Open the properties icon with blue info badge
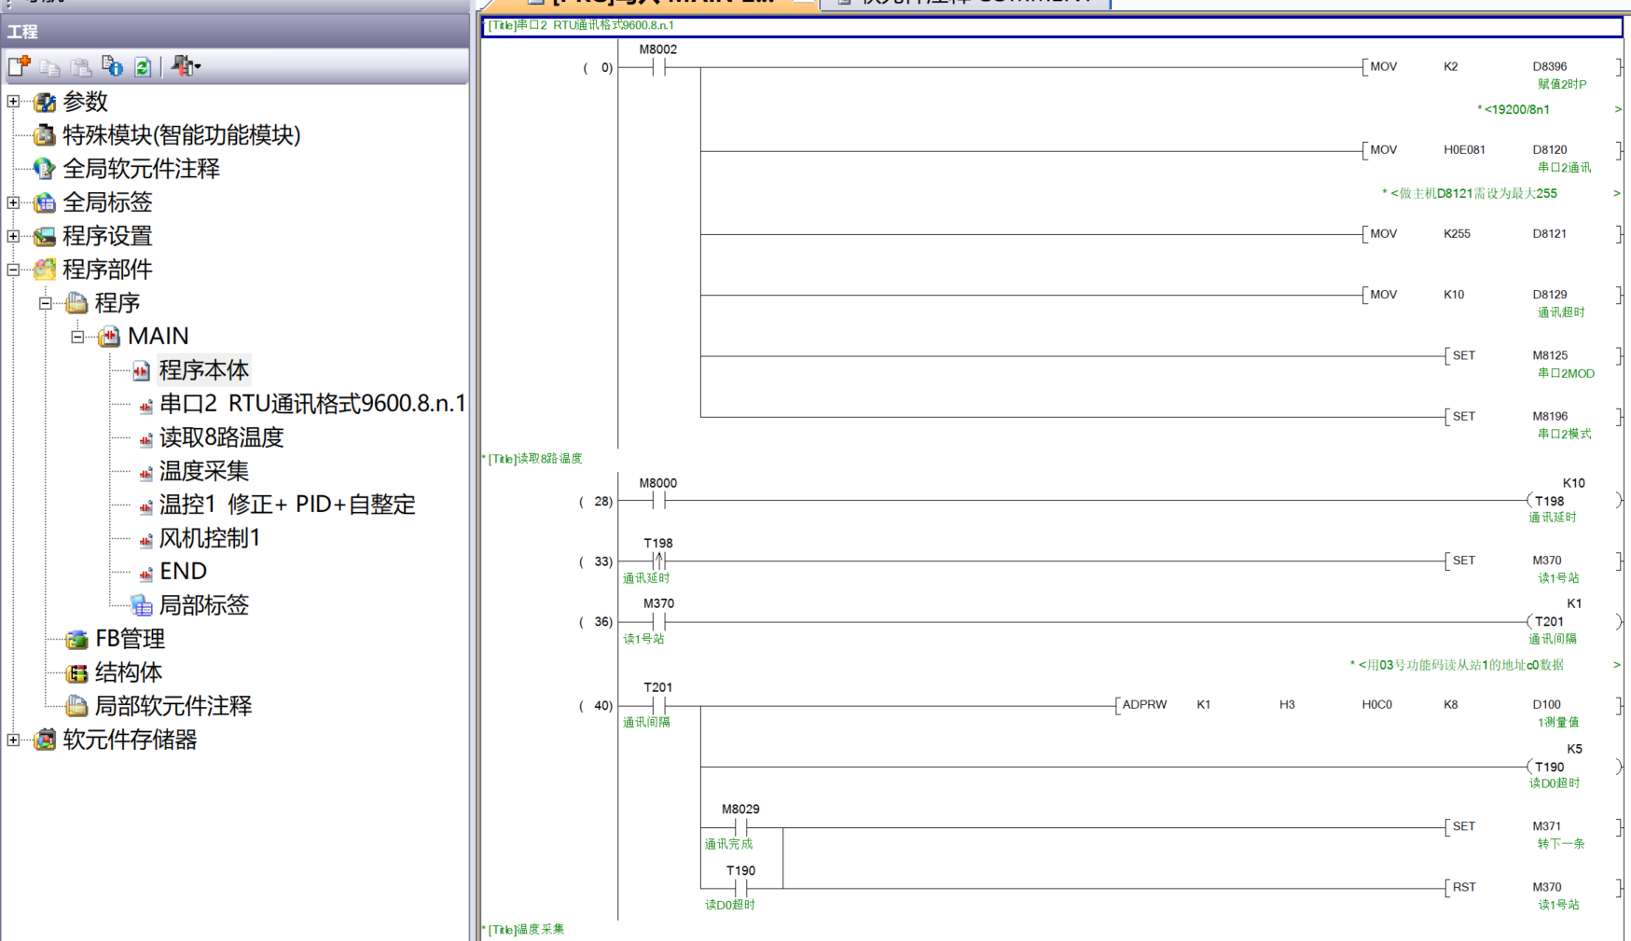The width and height of the screenshot is (1631, 941). (x=112, y=66)
